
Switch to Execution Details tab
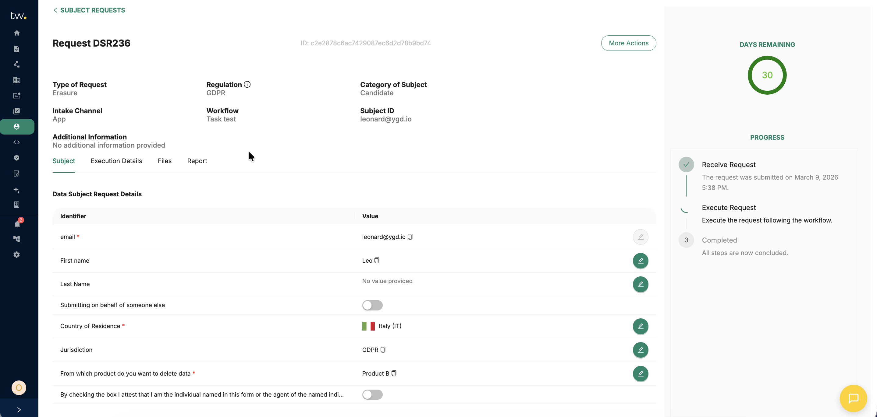click(x=116, y=161)
